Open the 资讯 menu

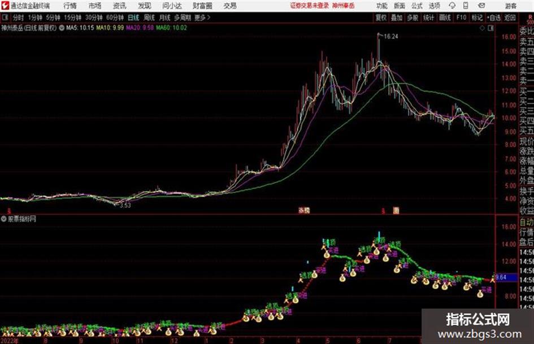tap(120, 6)
